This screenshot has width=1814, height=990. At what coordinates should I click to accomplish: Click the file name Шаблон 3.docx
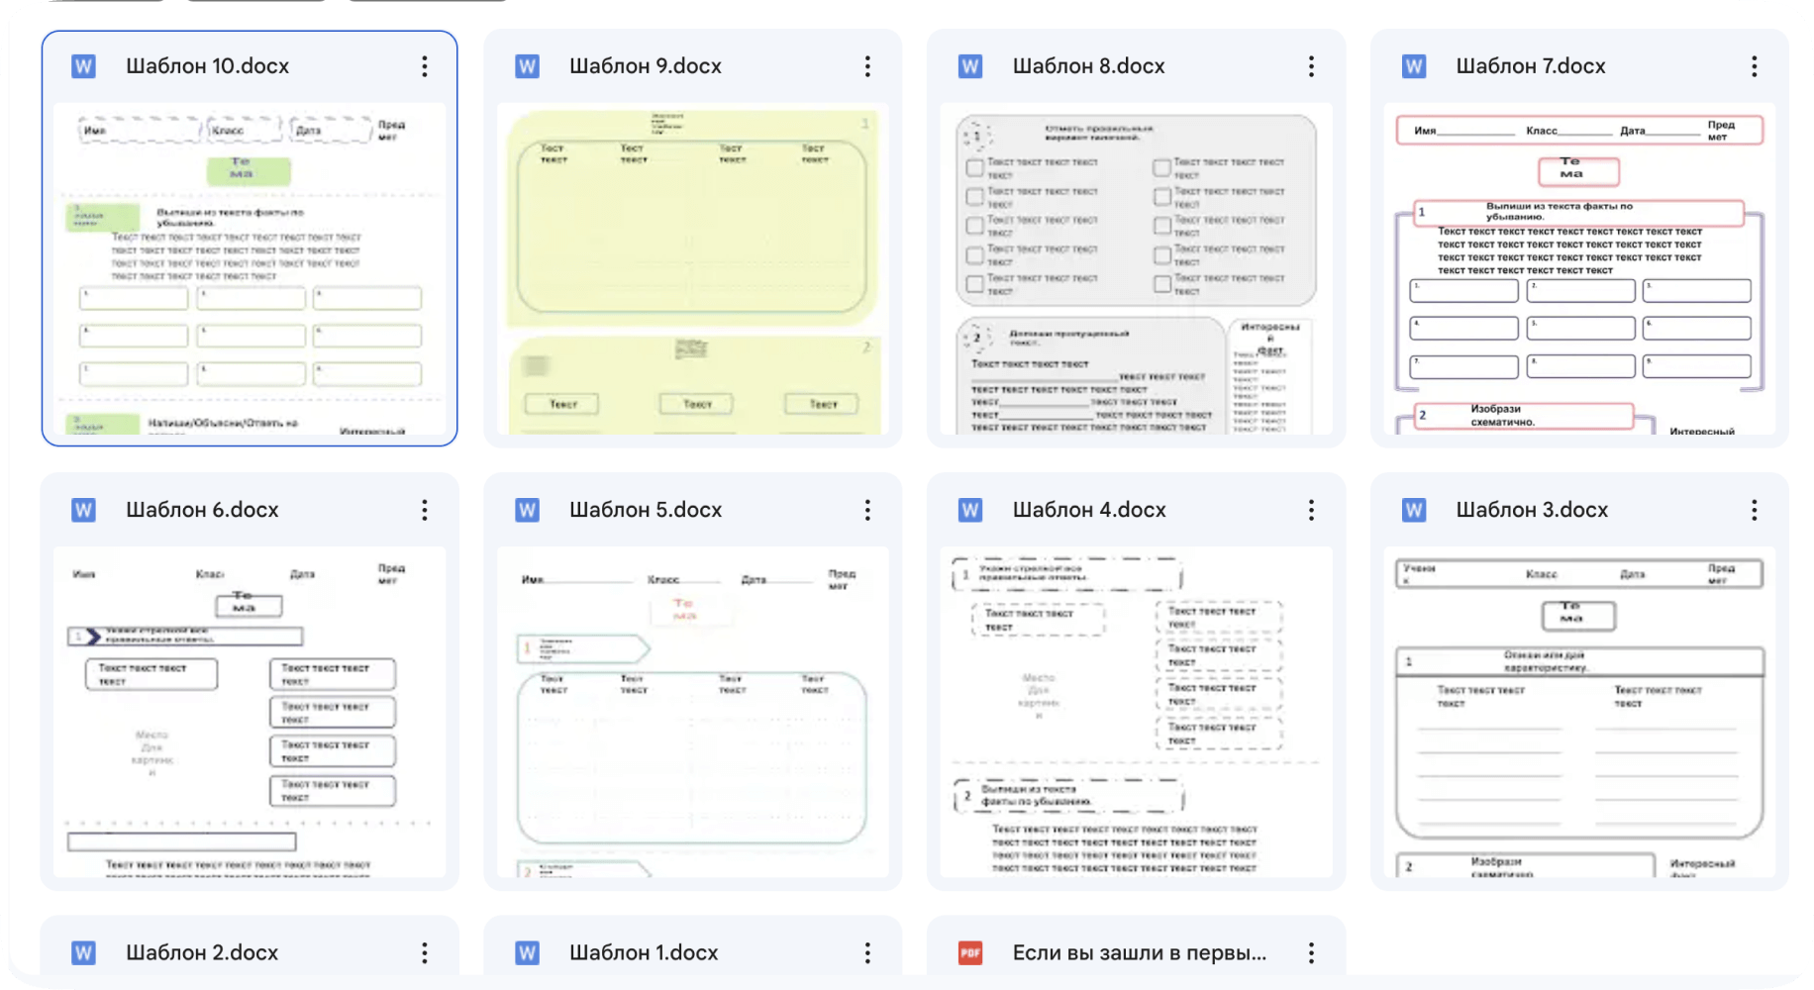coord(1532,510)
